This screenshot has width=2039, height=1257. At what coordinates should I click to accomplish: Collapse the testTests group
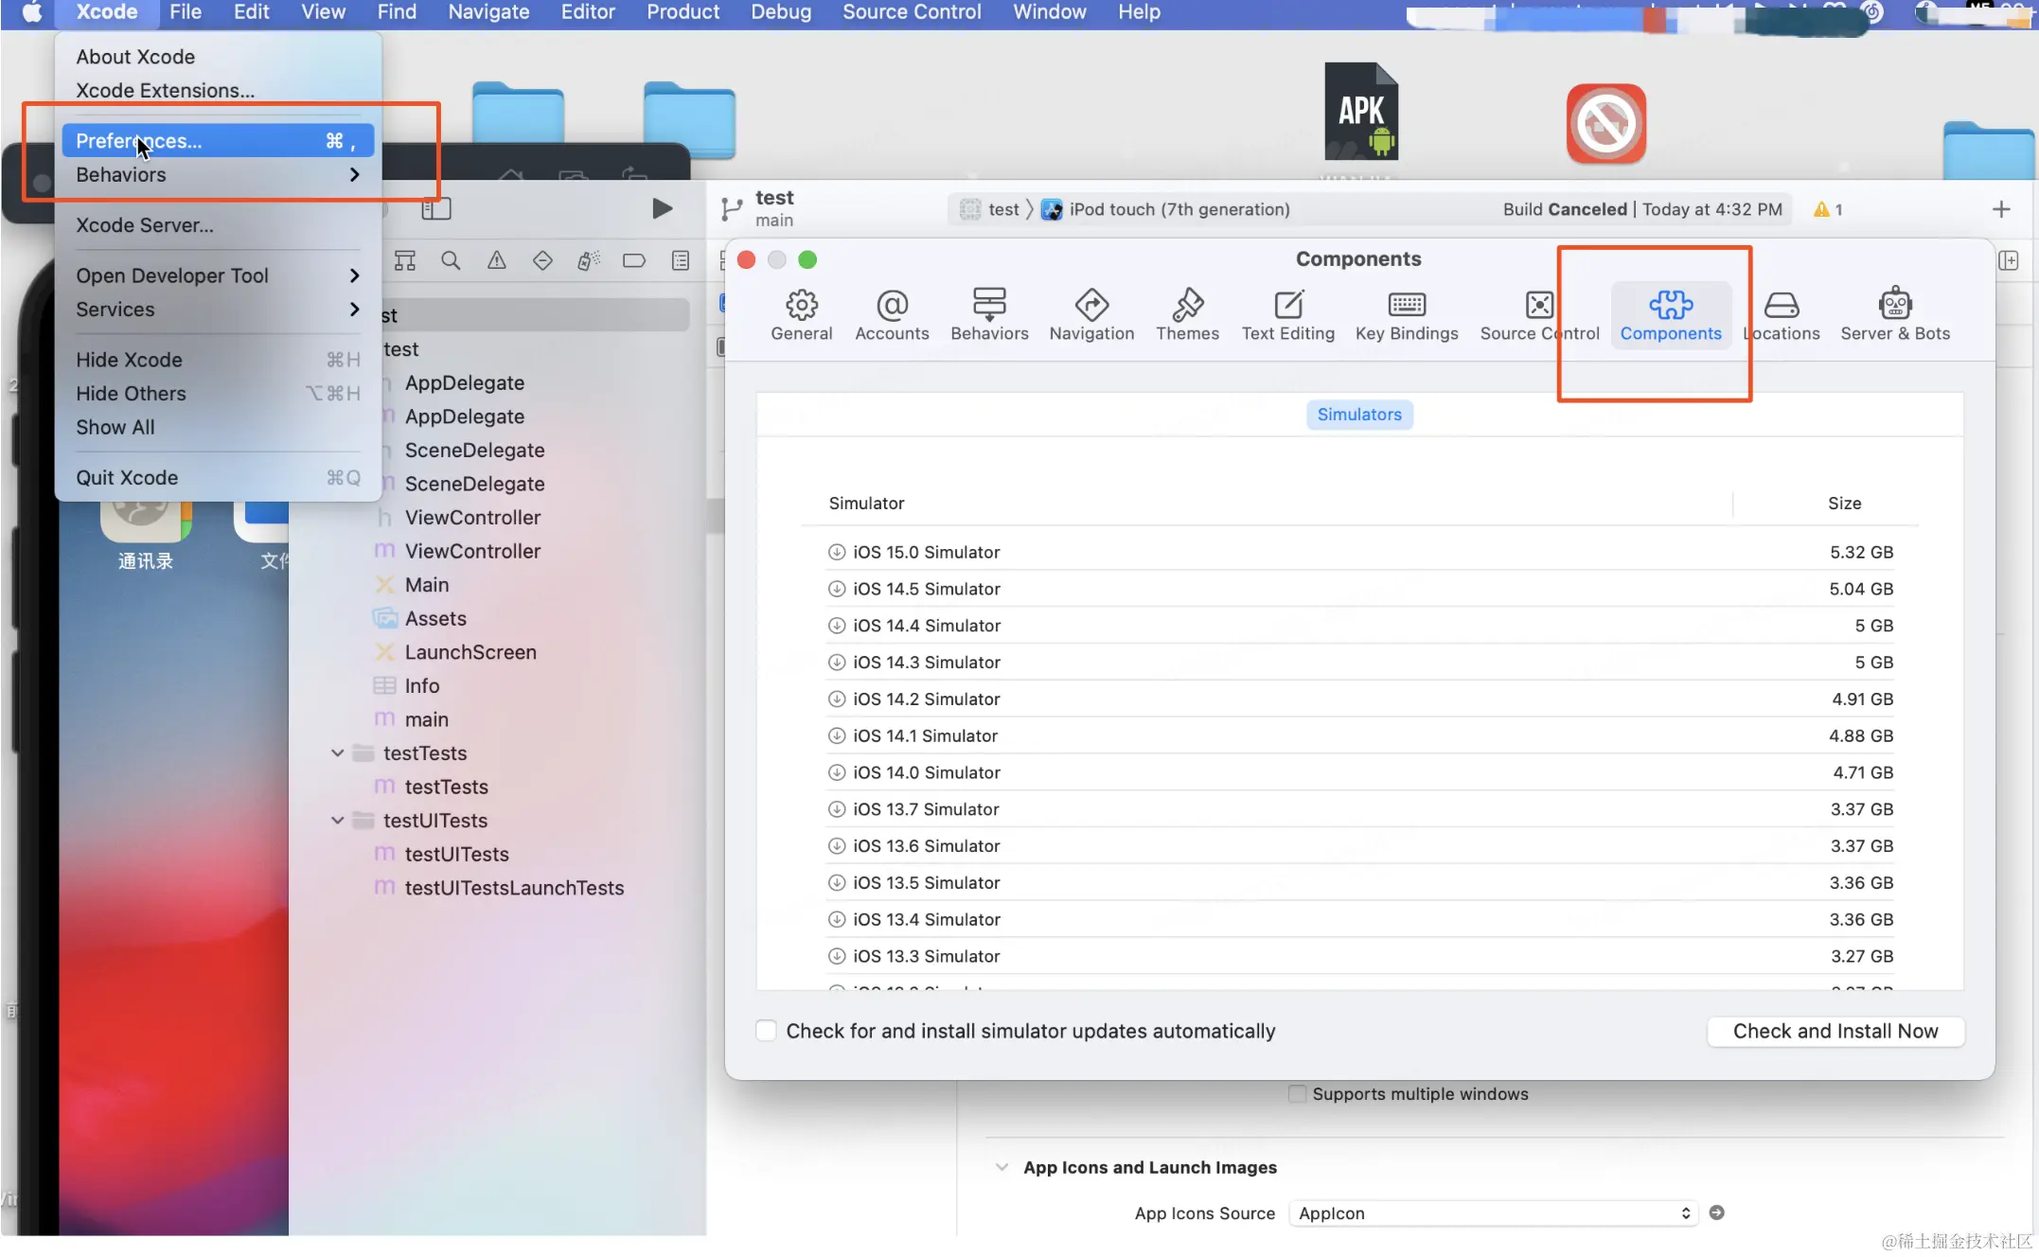[x=337, y=753]
